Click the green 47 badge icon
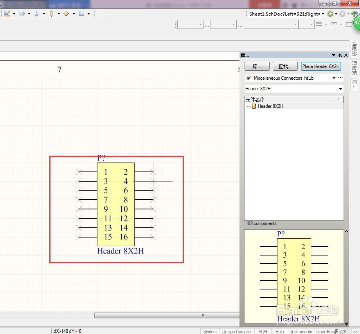The image size is (360, 334). click(x=356, y=23)
